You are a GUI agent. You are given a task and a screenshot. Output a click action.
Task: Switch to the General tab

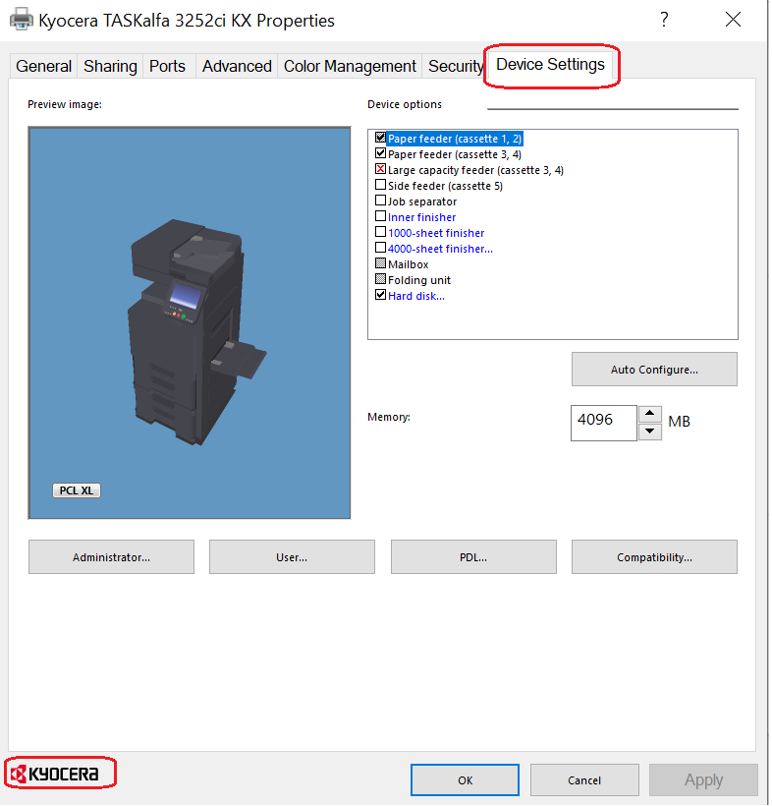[x=43, y=66]
